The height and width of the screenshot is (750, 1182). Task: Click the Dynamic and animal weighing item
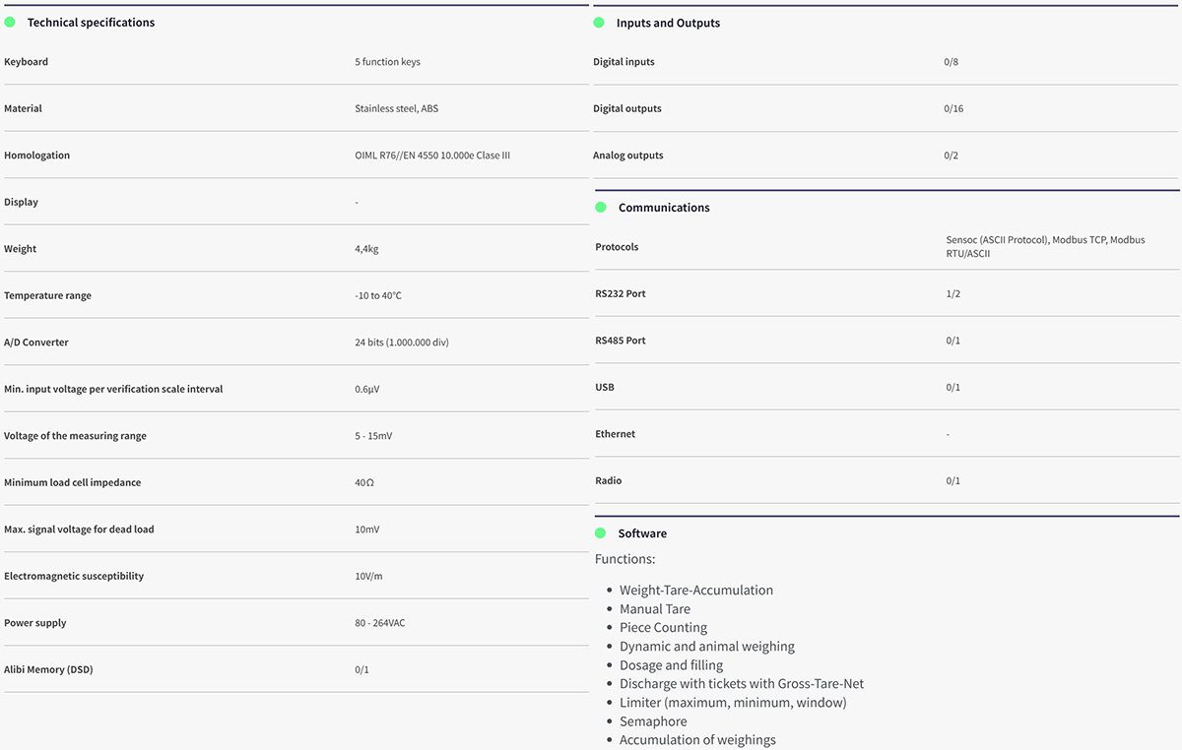click(706, 647)
